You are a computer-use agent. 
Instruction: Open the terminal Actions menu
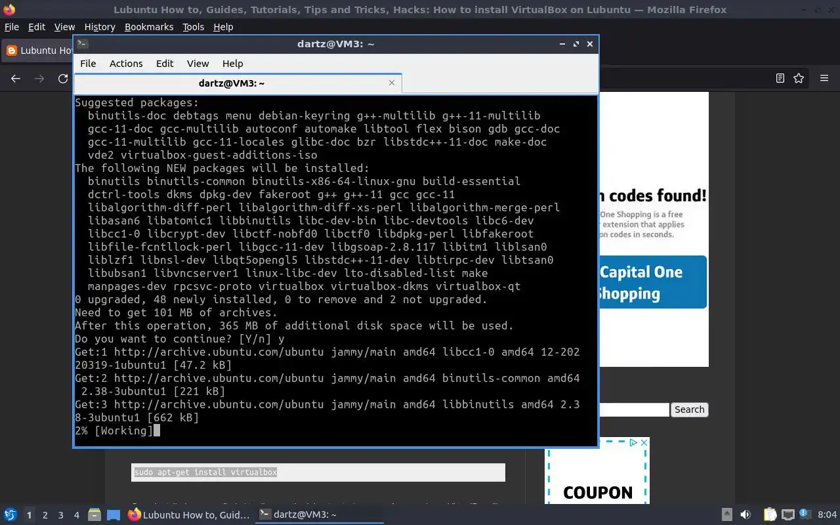click(x=126, y=64)
